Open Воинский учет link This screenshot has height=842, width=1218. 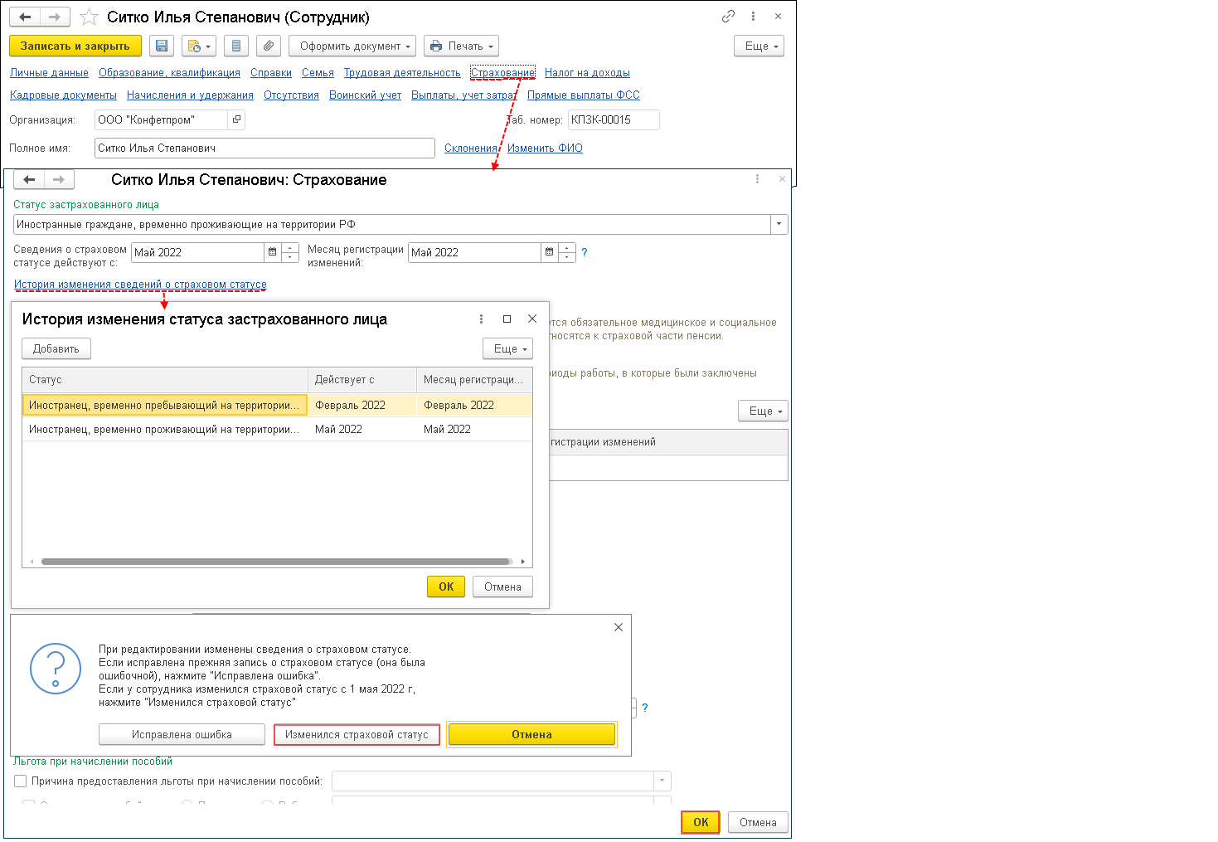point(365,95)
